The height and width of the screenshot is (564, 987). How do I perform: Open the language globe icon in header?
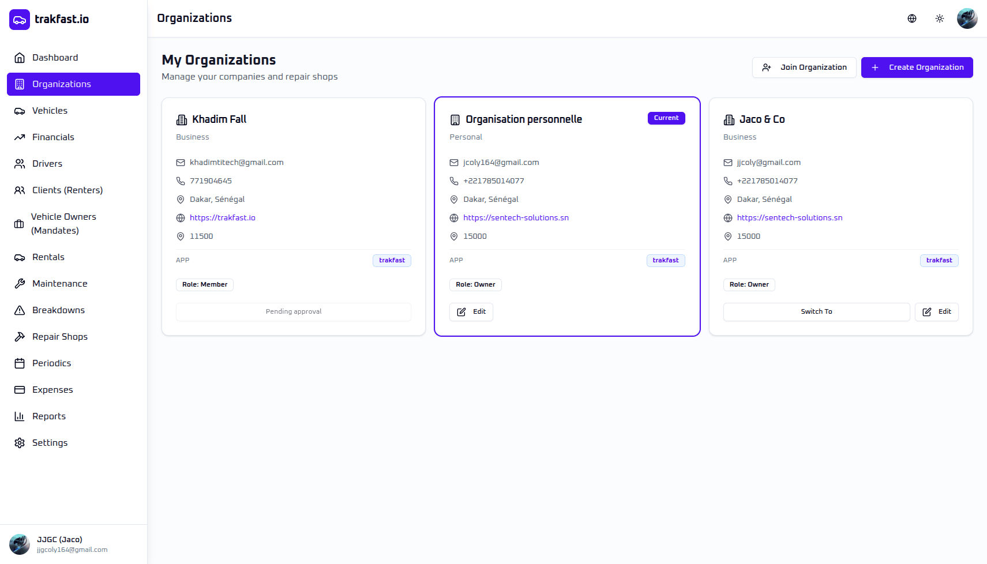(912, 18)
